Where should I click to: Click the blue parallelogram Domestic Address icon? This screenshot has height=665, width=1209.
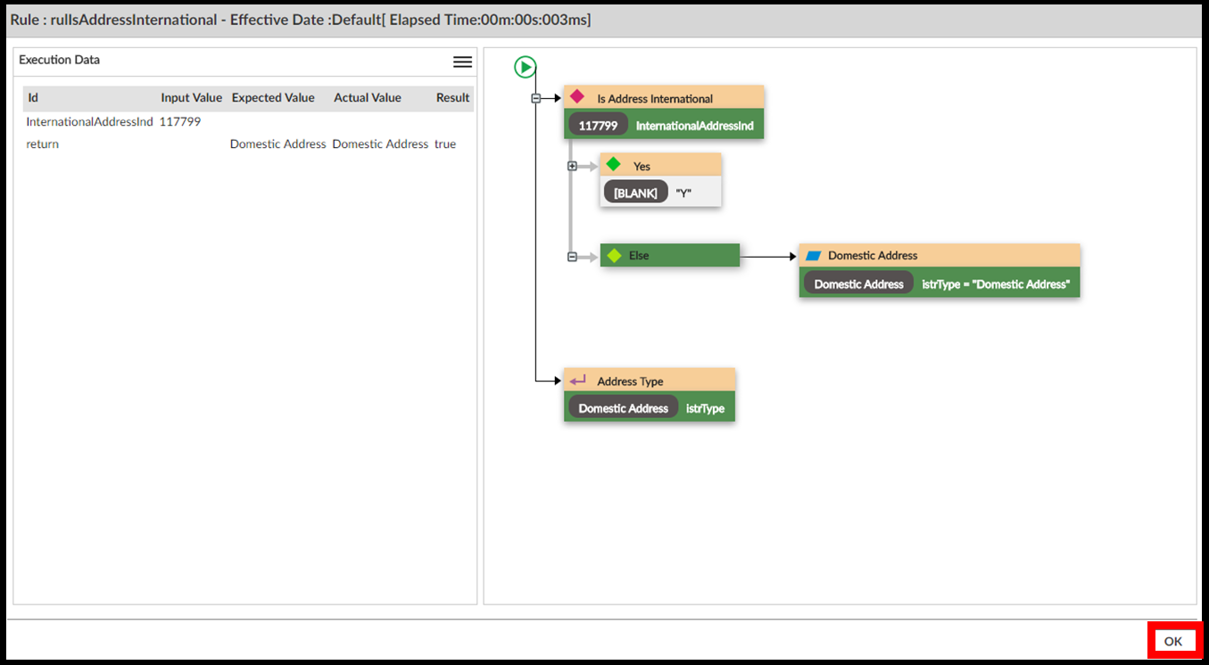pyautogui.click(x=813, y=256)
